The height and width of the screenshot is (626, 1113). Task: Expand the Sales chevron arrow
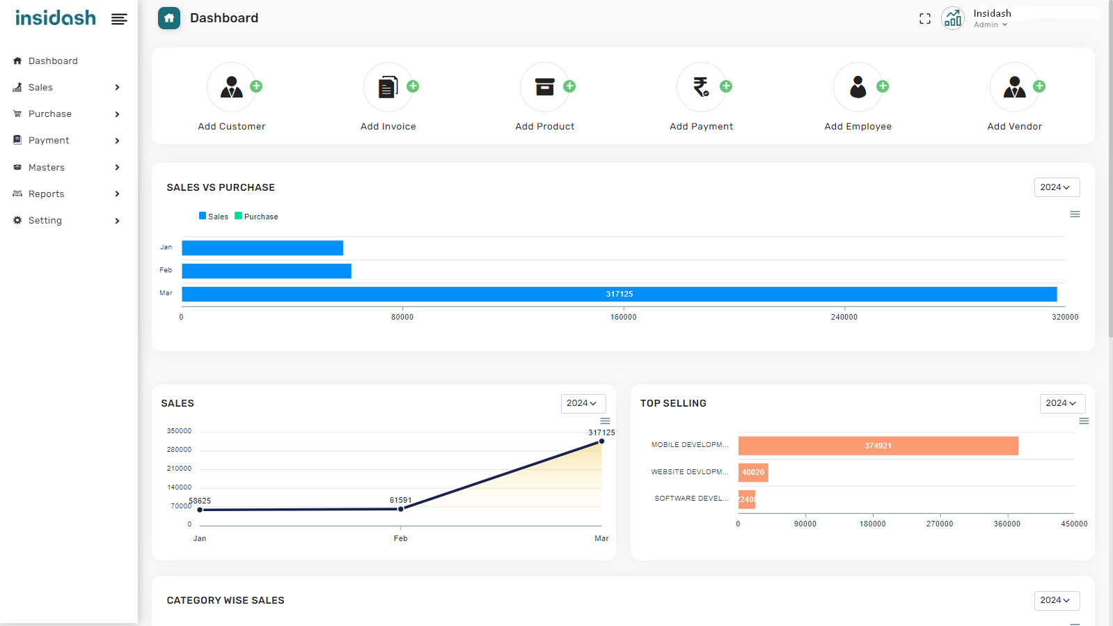[x=117, y=88]
